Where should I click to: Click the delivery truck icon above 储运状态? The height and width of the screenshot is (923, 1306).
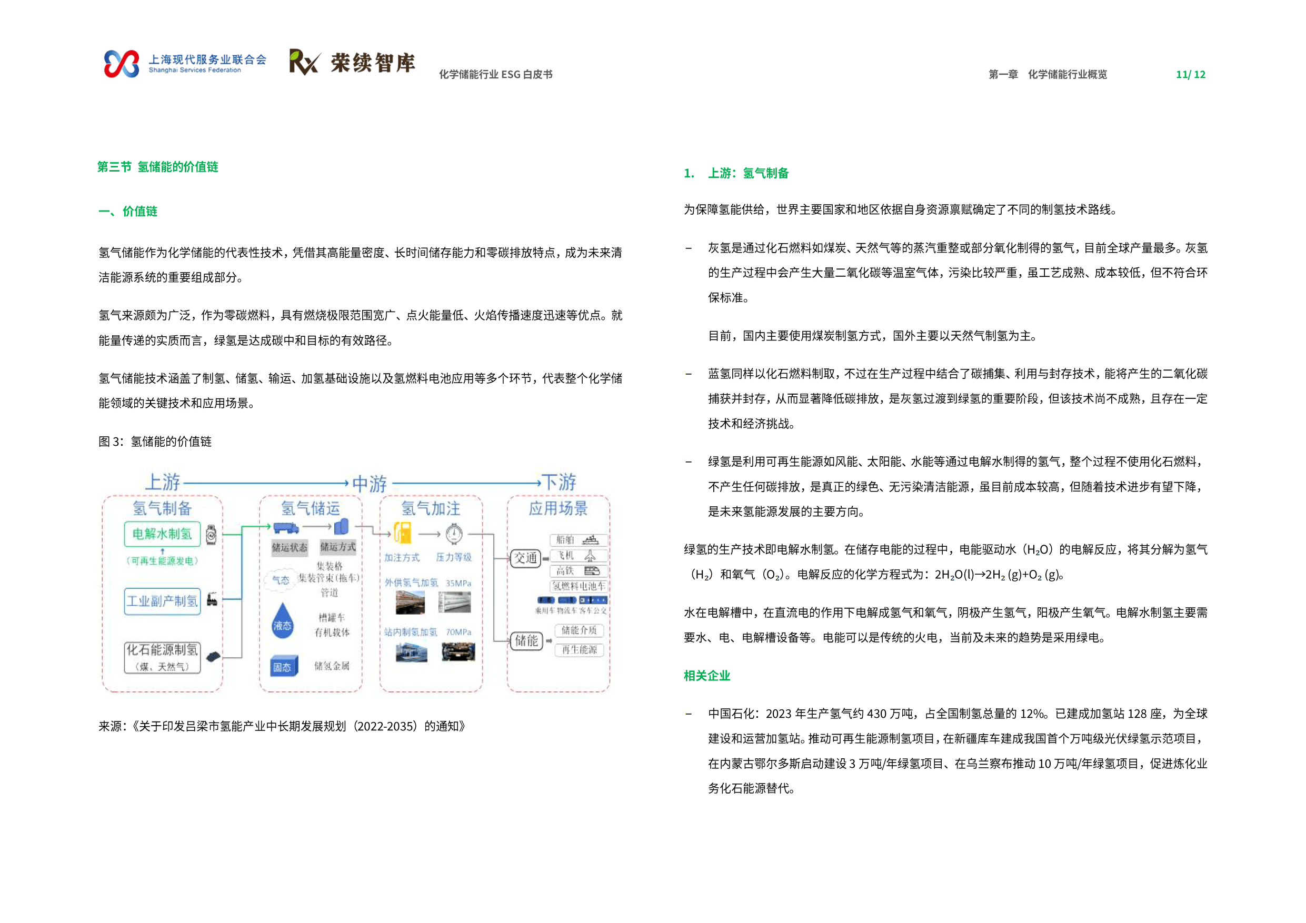pyautogui.click(x=286, y=528)
